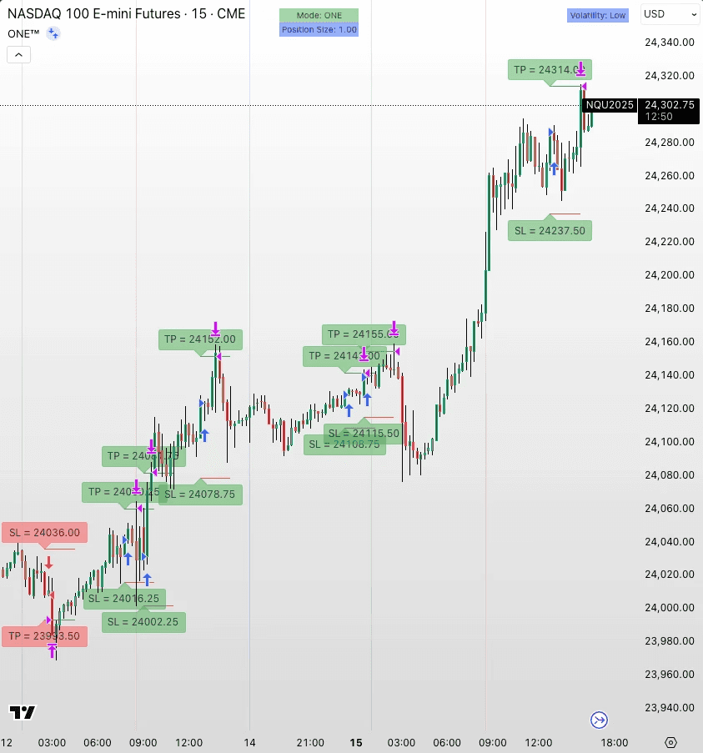Click the sparkle icon beside ONE™ indicator

point(52,33)
